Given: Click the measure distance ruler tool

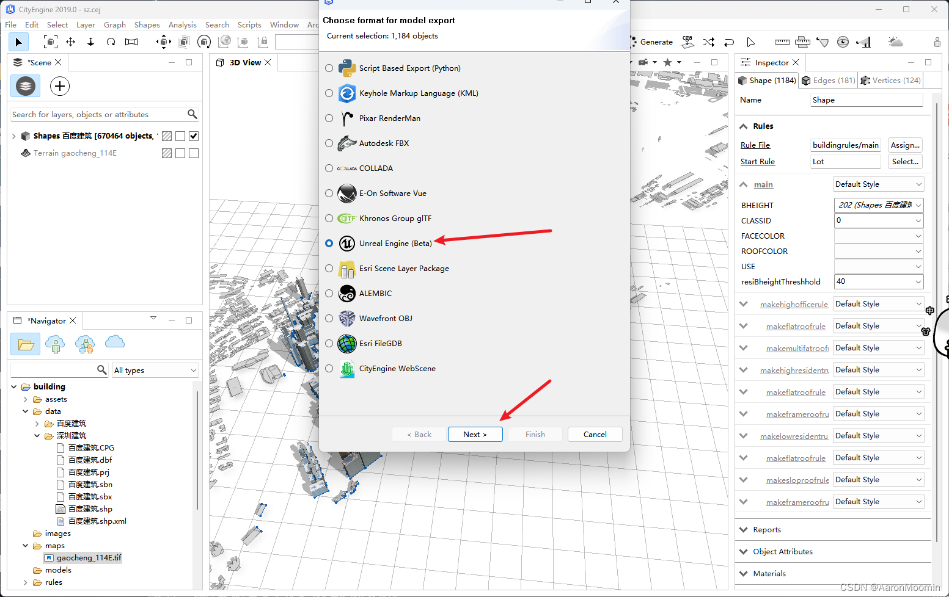Looking at the screenshot, I should [x=782, y=42].
